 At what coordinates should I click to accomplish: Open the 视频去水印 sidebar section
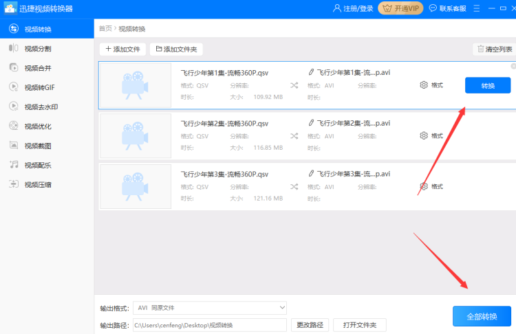pos(47,107)
